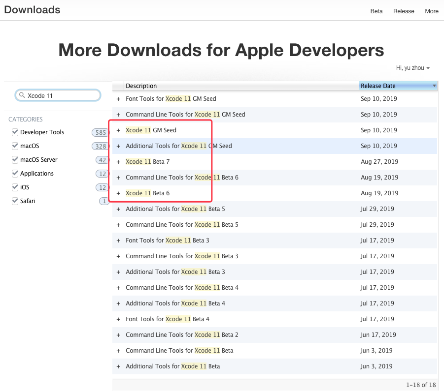This screenshot has height=392, width=444.
Task: Uncheck the Safari category checkbox
Action: (x=15, y=201)
